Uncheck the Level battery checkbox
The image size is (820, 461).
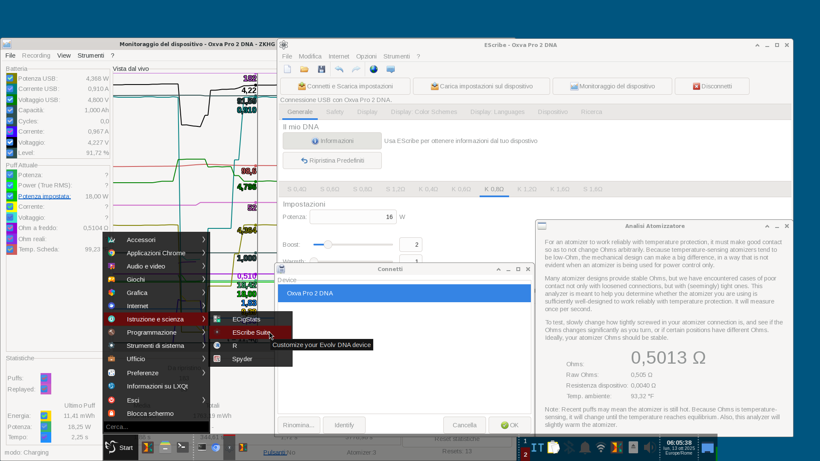[x=10, y=153]
